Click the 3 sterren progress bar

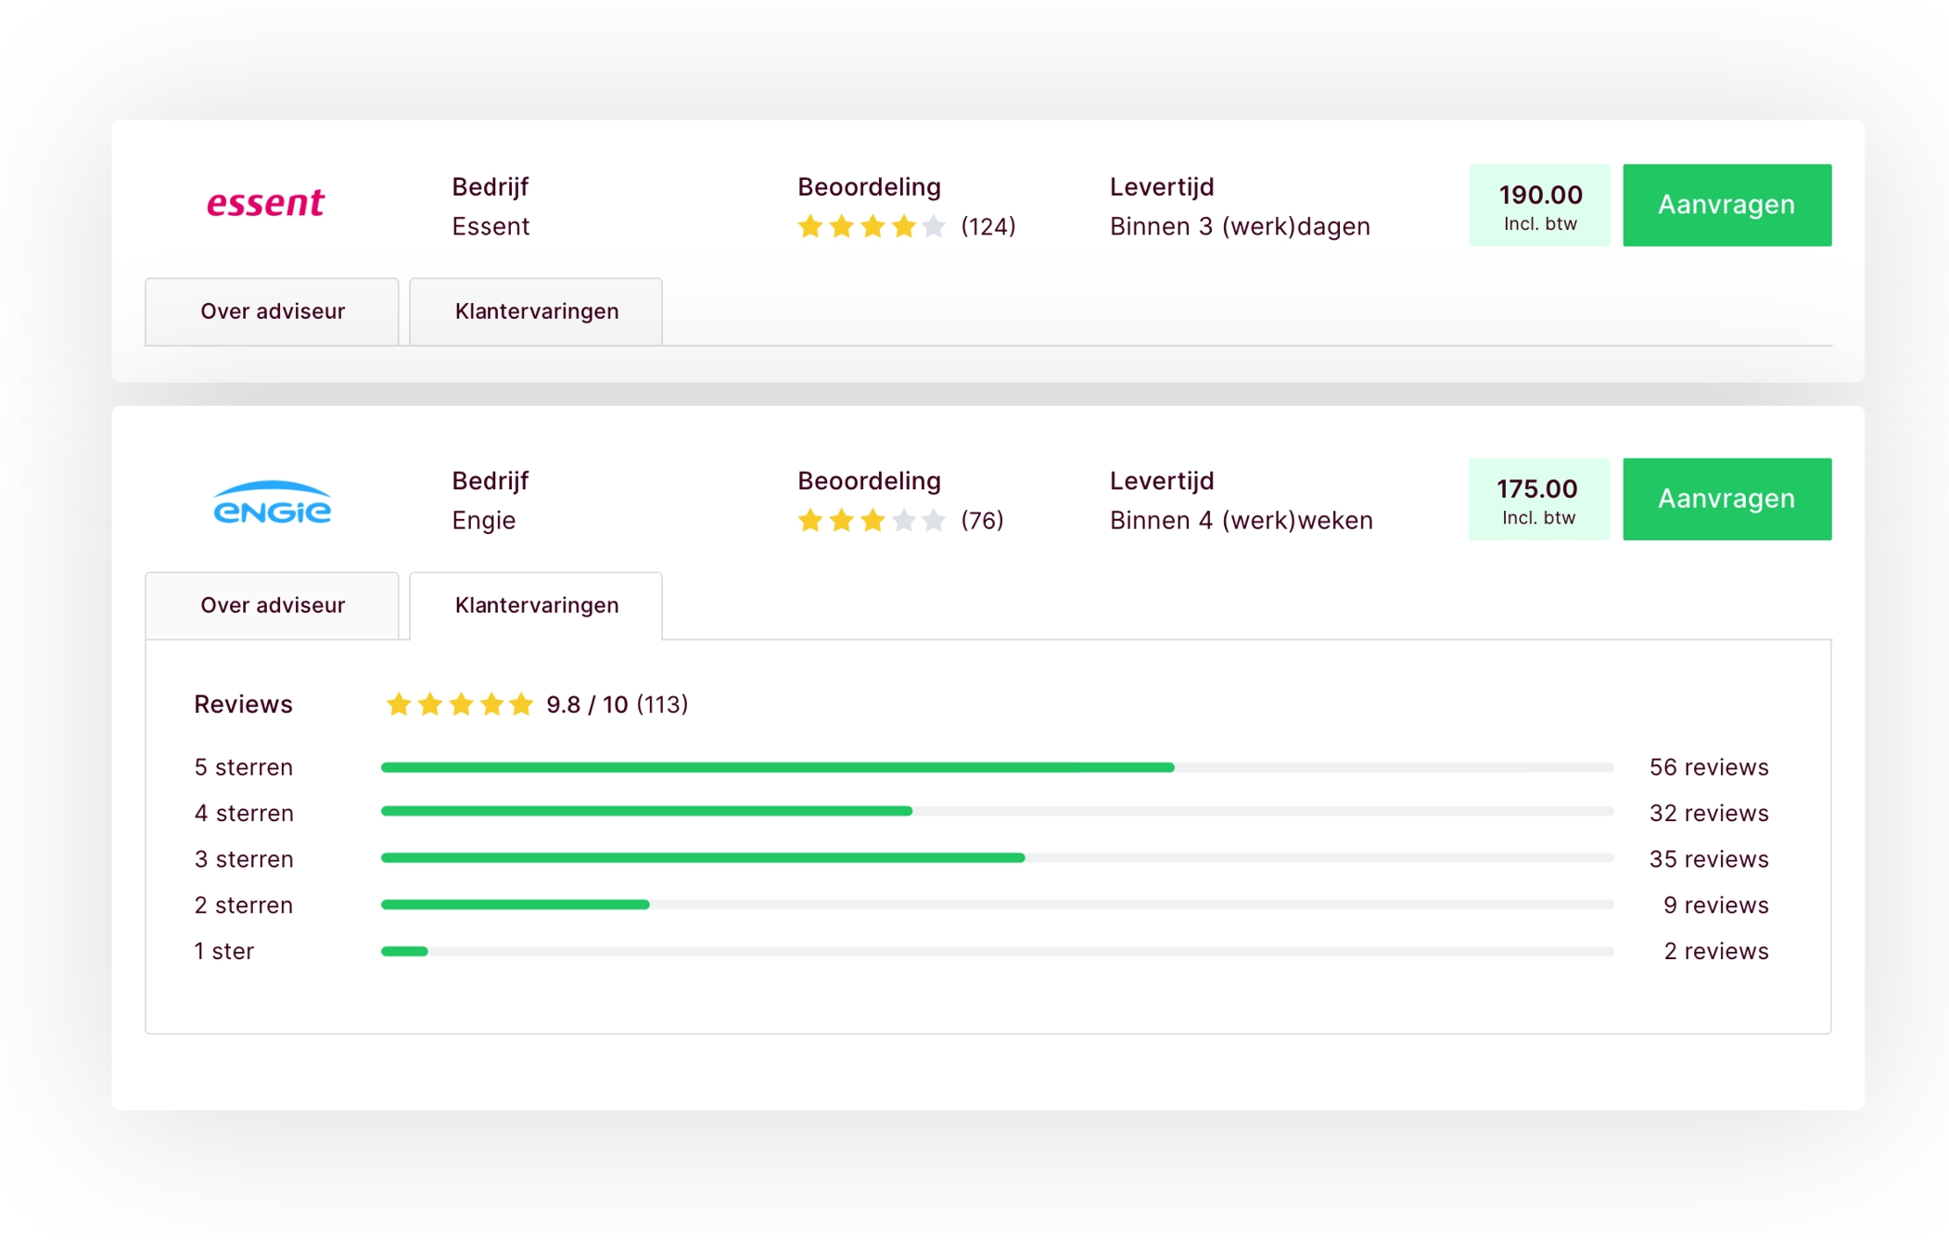click(997, 858)
